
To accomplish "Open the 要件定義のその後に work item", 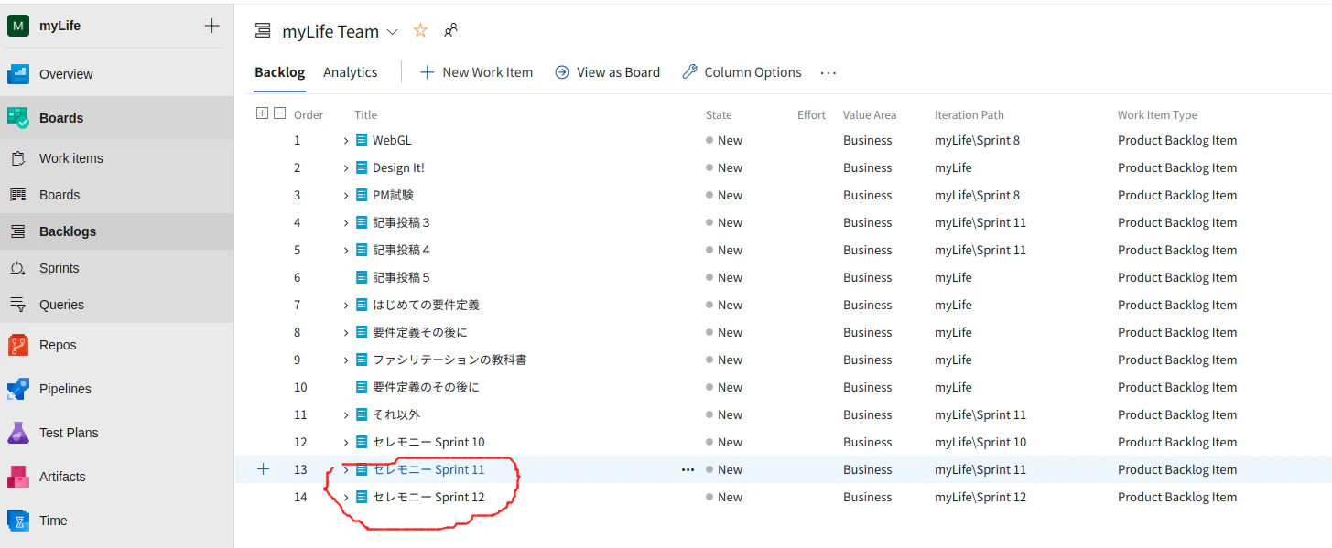I will pos(426,388).
